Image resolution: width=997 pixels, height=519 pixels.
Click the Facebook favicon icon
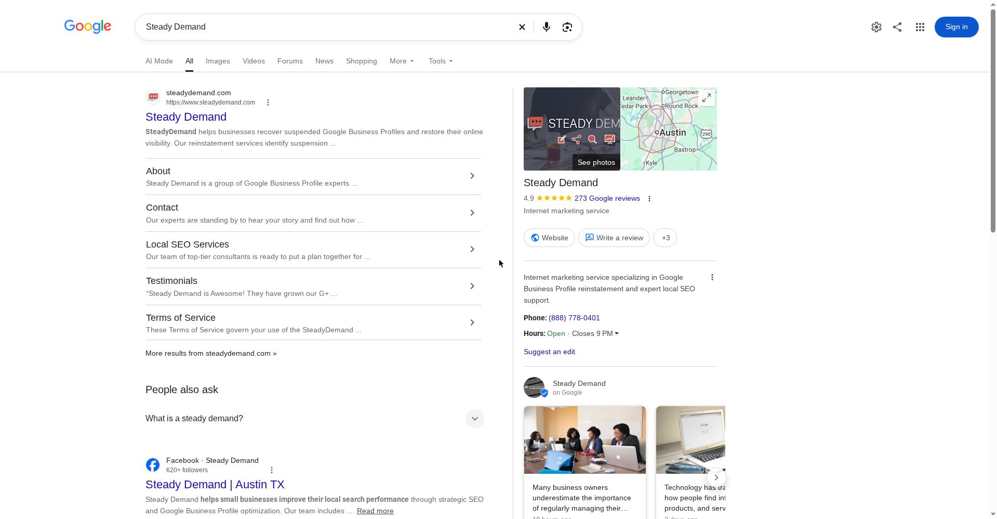point(153,465)
